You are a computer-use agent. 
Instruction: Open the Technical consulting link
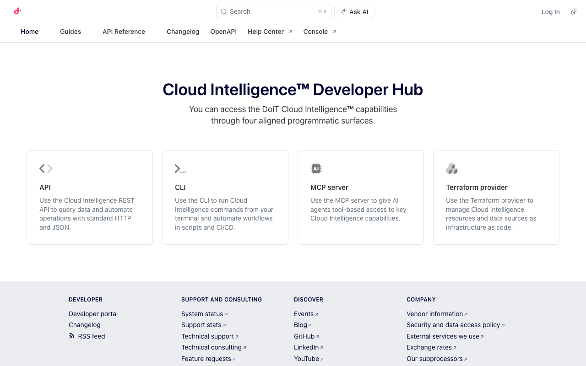212,347
